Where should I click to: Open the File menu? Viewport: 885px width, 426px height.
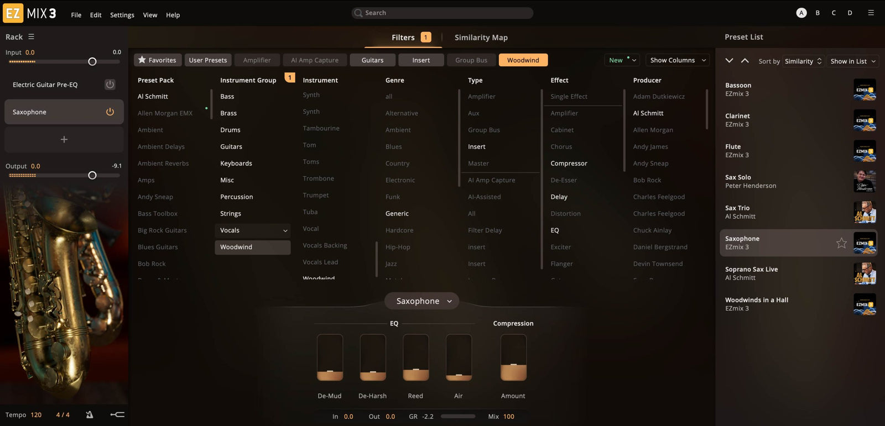76,15
